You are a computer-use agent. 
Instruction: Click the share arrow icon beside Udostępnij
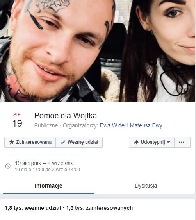point(136,142)
